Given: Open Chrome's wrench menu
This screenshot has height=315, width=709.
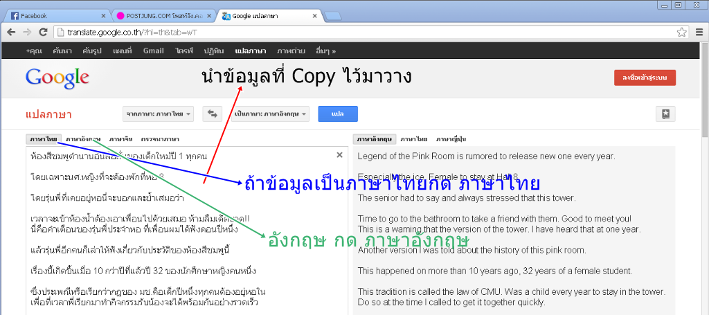Looking at the screenshot, I should pos(698,32).
